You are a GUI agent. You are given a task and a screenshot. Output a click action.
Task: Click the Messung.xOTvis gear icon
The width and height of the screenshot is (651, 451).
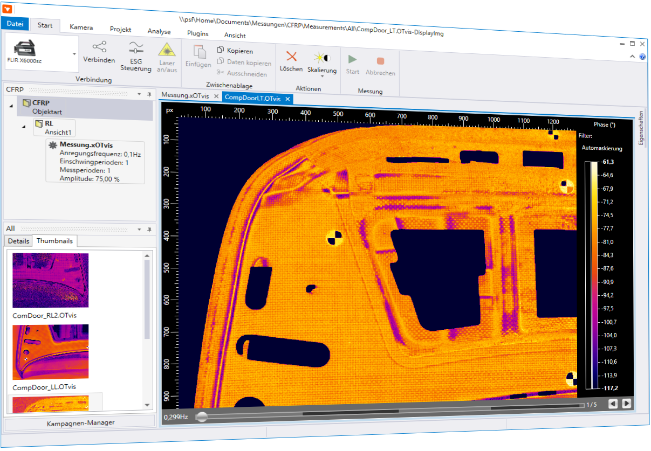[53, 145]
